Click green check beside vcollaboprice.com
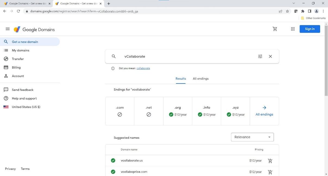This screenshot has height=176, width=328. (x=113, y=172)
